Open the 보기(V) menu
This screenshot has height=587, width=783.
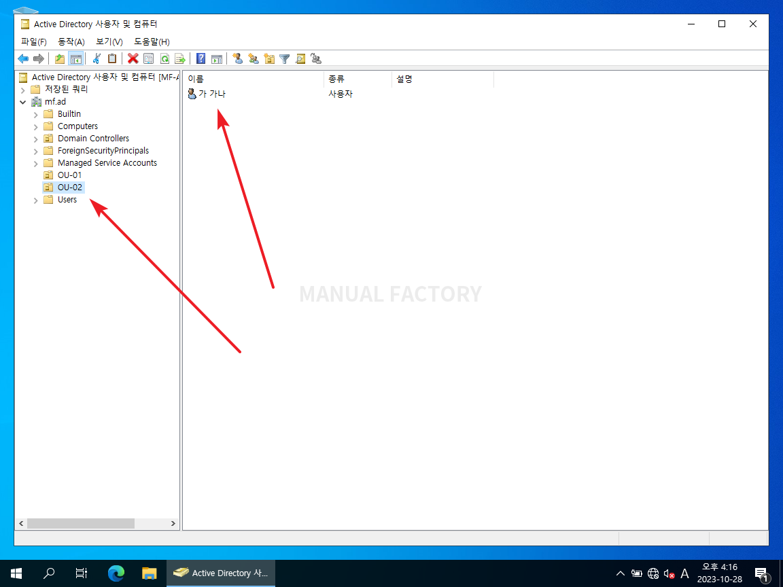point(109,42)
